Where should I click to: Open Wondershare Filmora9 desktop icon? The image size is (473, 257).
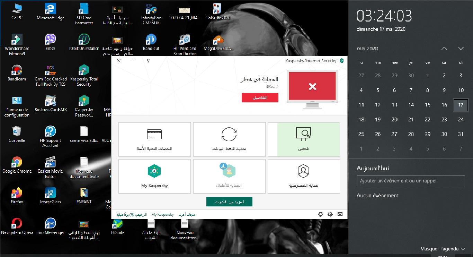[x=17, y=45]
